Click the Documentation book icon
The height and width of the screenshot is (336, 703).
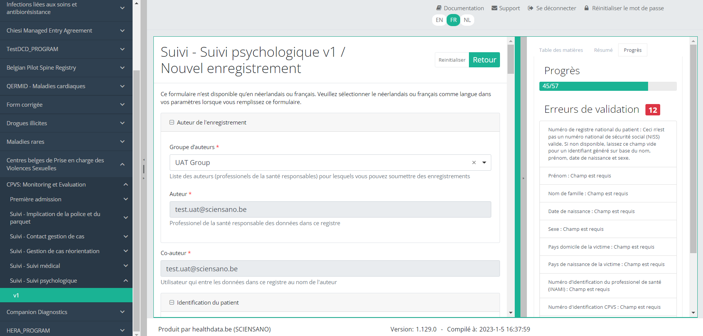point(439,8)
